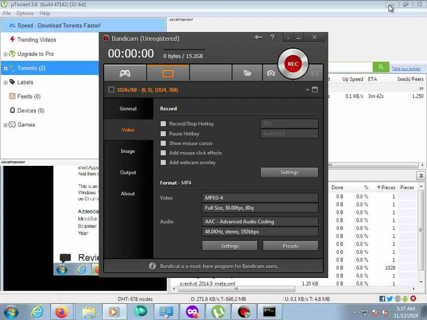This screenshot has height=320, width=427.
Task: Enable Record/Stop Hotkey checkbox
Action: pos(163,123)
